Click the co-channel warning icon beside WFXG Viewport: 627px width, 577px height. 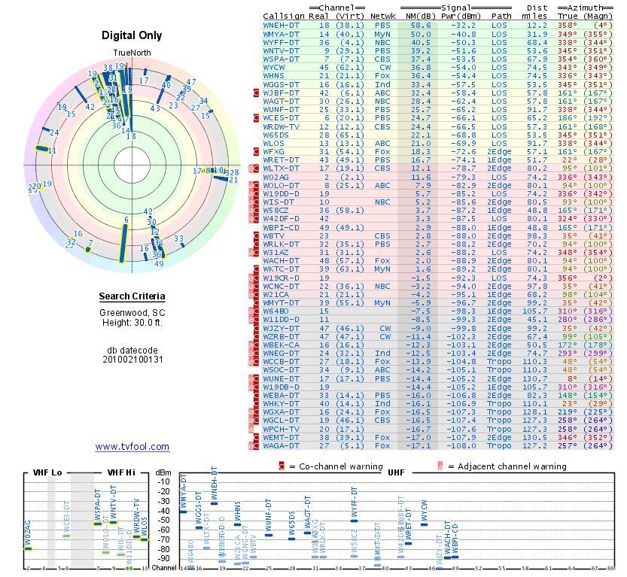pos(257,152)
